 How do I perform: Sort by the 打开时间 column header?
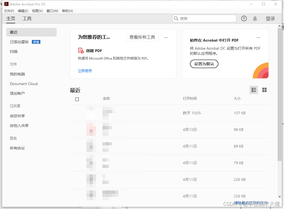[190, 98]
